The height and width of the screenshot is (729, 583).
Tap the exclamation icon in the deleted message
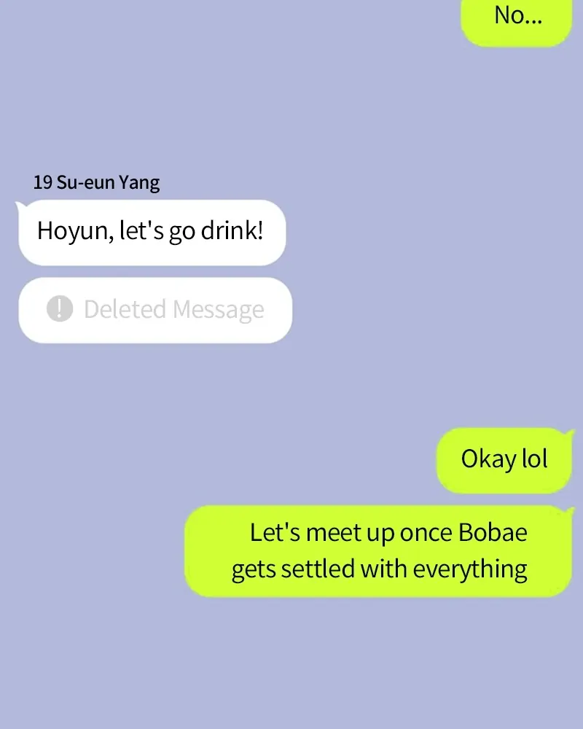(x=60, y=308)
